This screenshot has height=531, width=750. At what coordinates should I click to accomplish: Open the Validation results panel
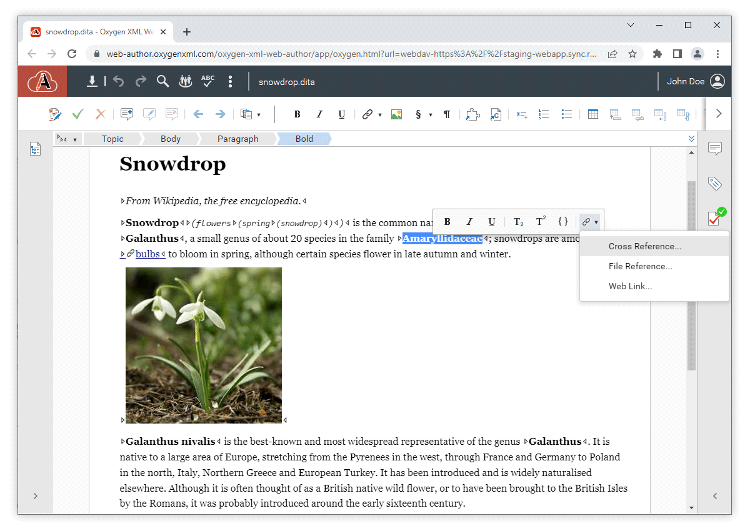(716, 217)
